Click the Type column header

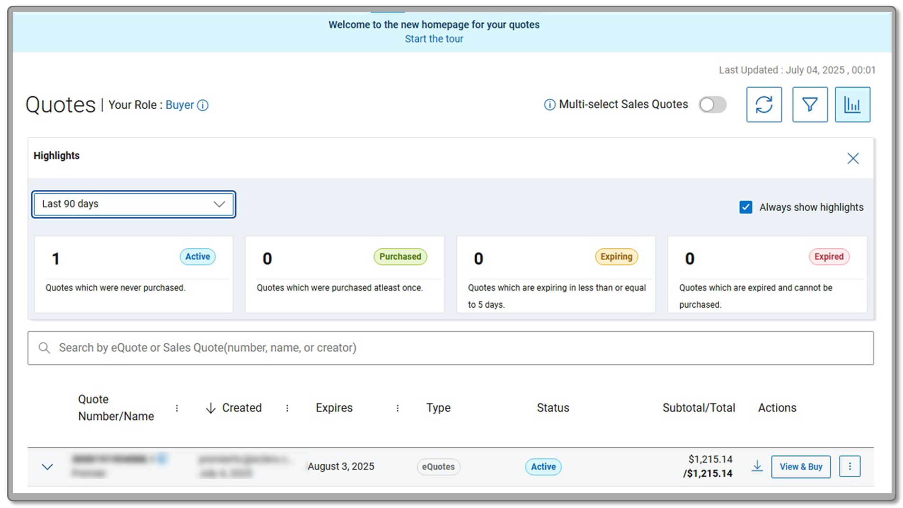pos(438,408)
